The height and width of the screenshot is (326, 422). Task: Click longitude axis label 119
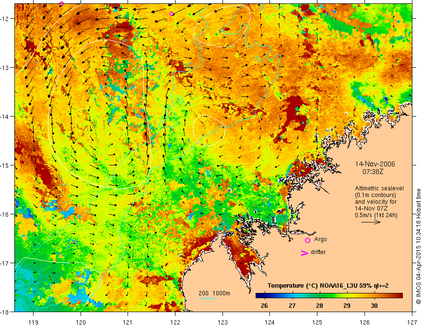click(x=34, y=322)
